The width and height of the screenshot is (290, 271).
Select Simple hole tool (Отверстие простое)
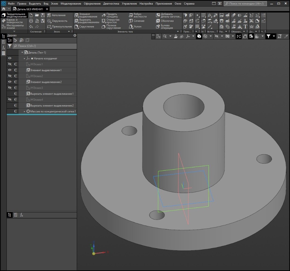coord(110,21)
